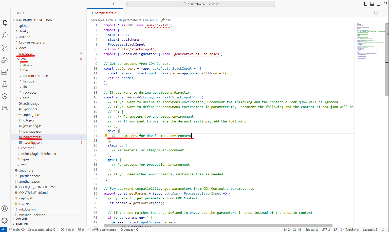Open tsconfig.json file
Screen dimensions: 389x232
pos(49,142)
